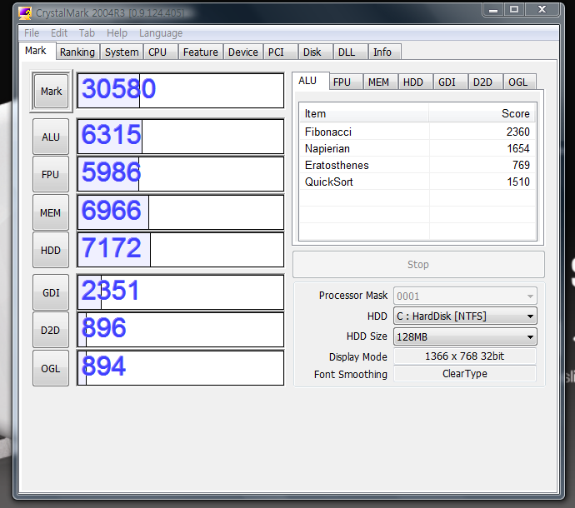Click the D2D score 896

[104, 327]
